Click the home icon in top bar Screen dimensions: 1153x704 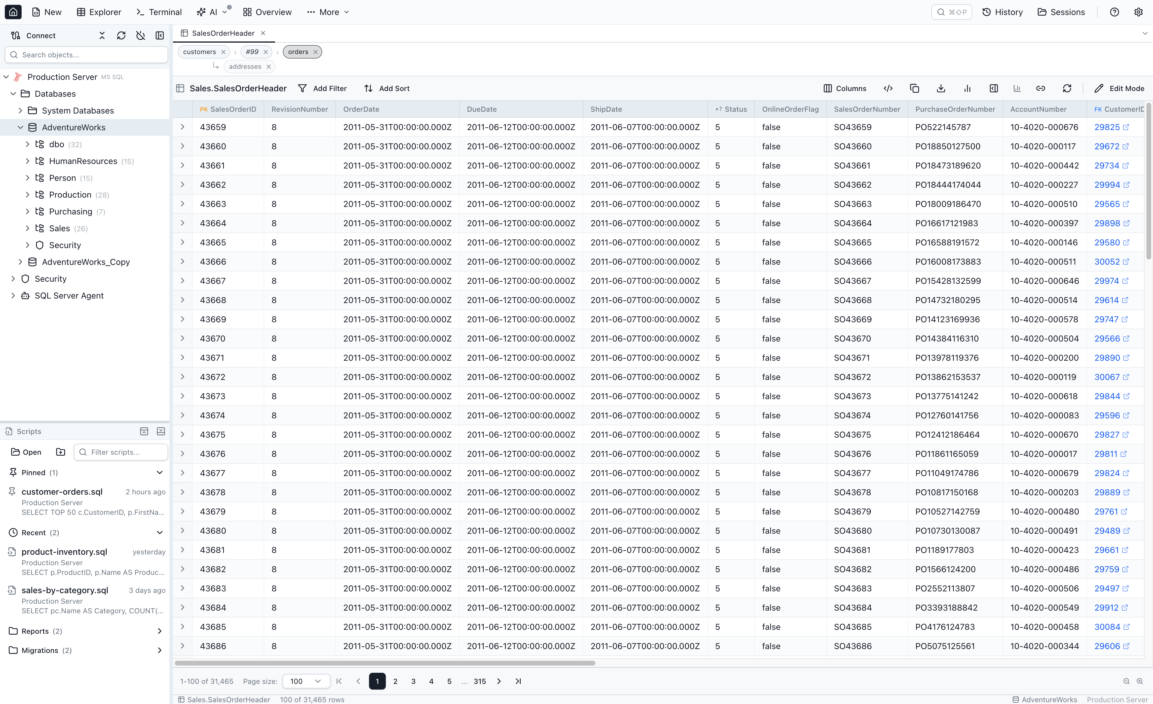[x=13, y=12]
